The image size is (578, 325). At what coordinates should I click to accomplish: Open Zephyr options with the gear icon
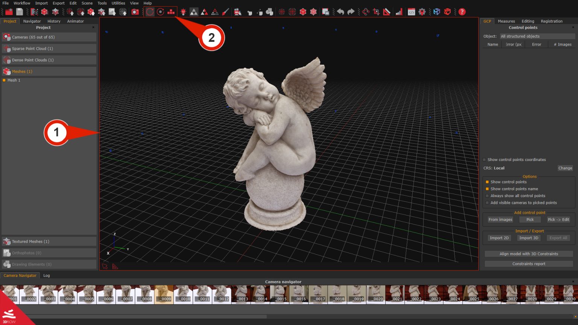(x=422, y=12)
